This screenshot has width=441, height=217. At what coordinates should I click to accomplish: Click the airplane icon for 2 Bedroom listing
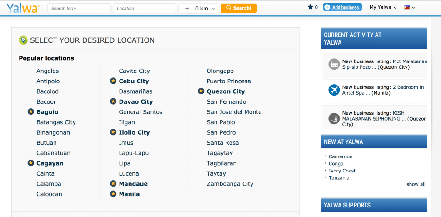click(x=334, y=90)
